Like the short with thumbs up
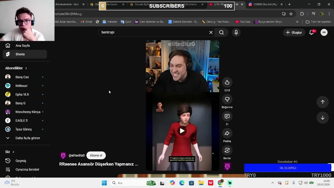This screenshot has height=188, width=334. coord(227,83)
